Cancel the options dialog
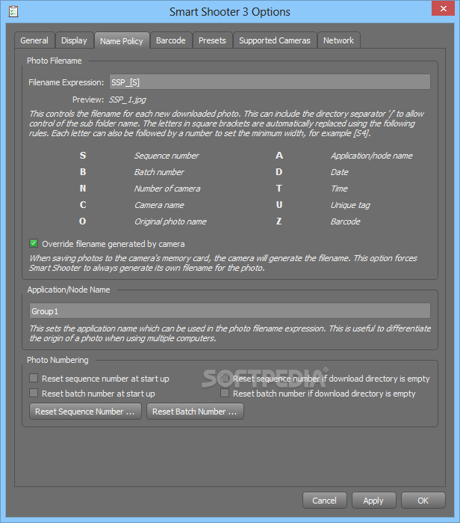Image resolution: width=460 pixels, height=523 pixels. tap(325, 501)
